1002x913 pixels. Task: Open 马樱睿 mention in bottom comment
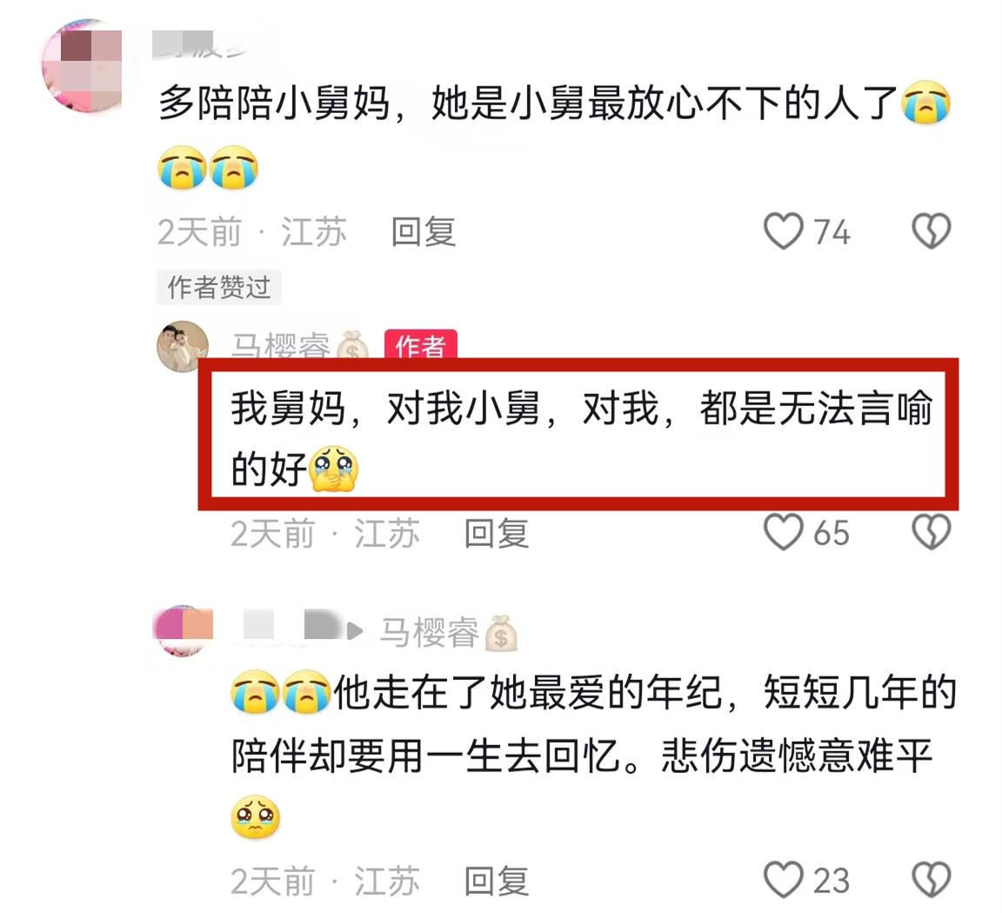(429, 632)
